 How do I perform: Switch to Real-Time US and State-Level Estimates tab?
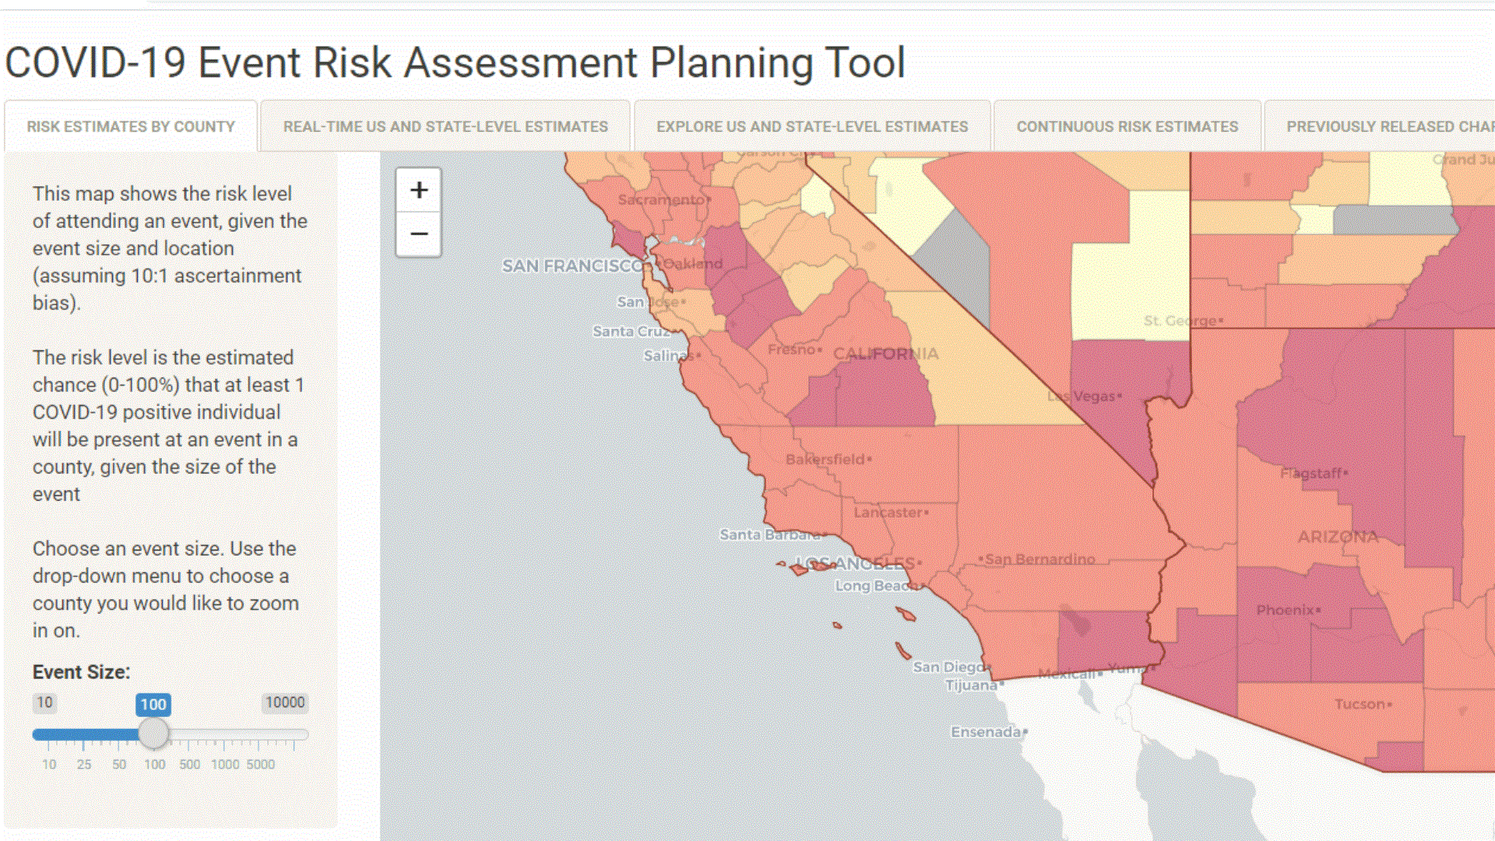pos(445,126)
